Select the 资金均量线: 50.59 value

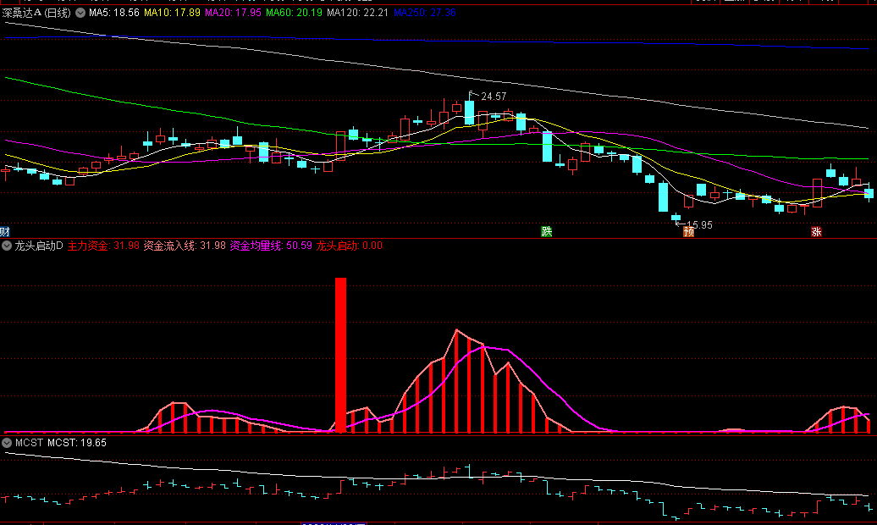271,246
